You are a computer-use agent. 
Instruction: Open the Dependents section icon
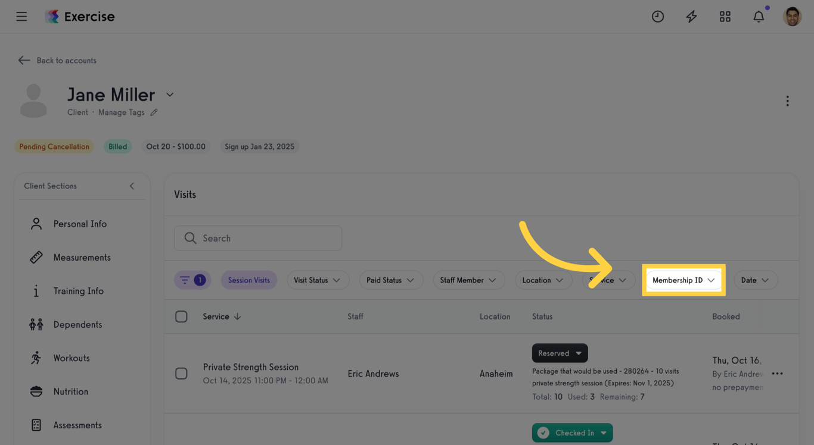(36, 324)
